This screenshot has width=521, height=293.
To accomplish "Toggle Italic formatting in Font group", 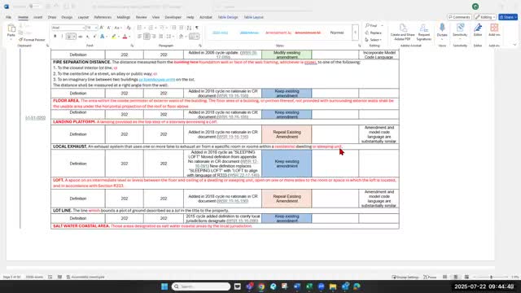I will tap(62, 36).
